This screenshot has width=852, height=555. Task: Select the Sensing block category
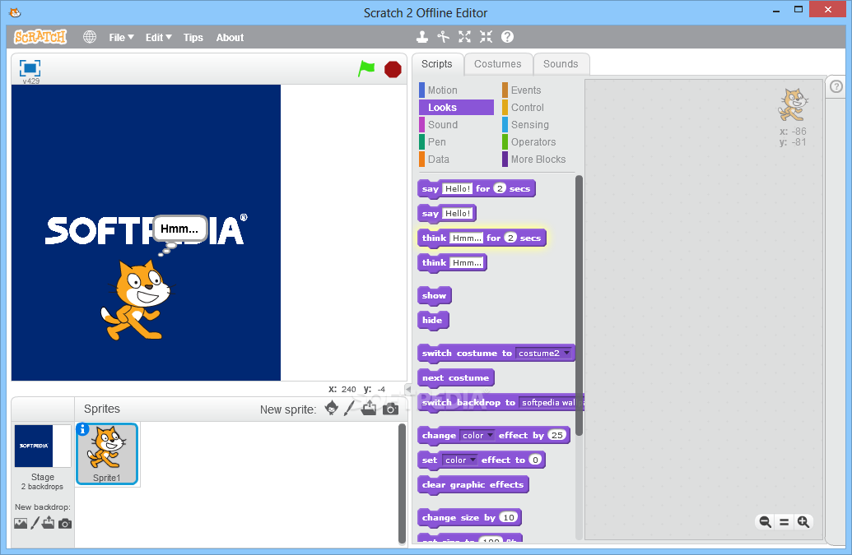point(538,125)
